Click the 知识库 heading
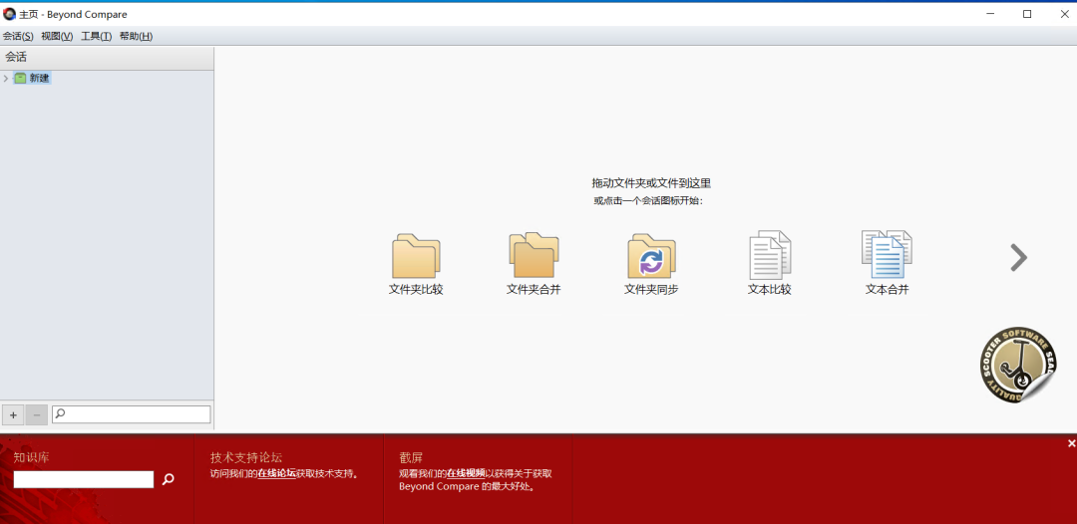1077x524 pixels. [x=32, y=457]
